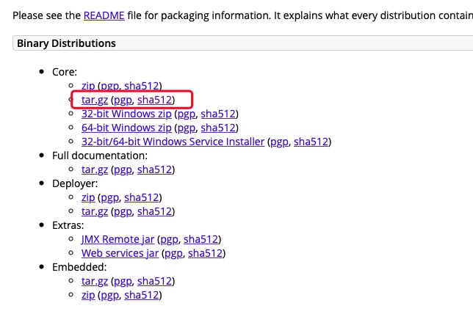This screenshot has width=473, height=314.
Task: Download the 64-bit Windows zip
Action: click(x=126, y=128)
